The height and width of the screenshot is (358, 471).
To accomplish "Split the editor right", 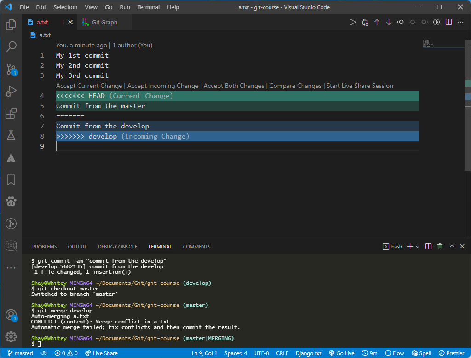I will pyautogui.click(x=448, y=22).
